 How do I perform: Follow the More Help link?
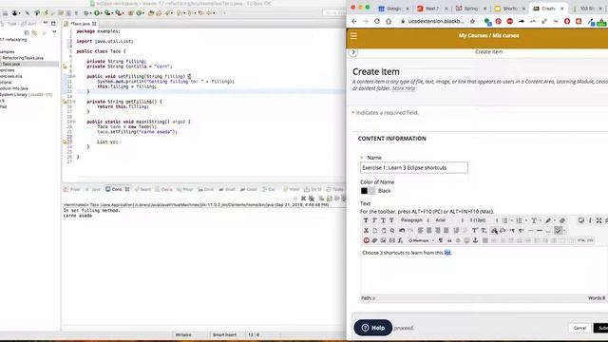click(404, 88)
